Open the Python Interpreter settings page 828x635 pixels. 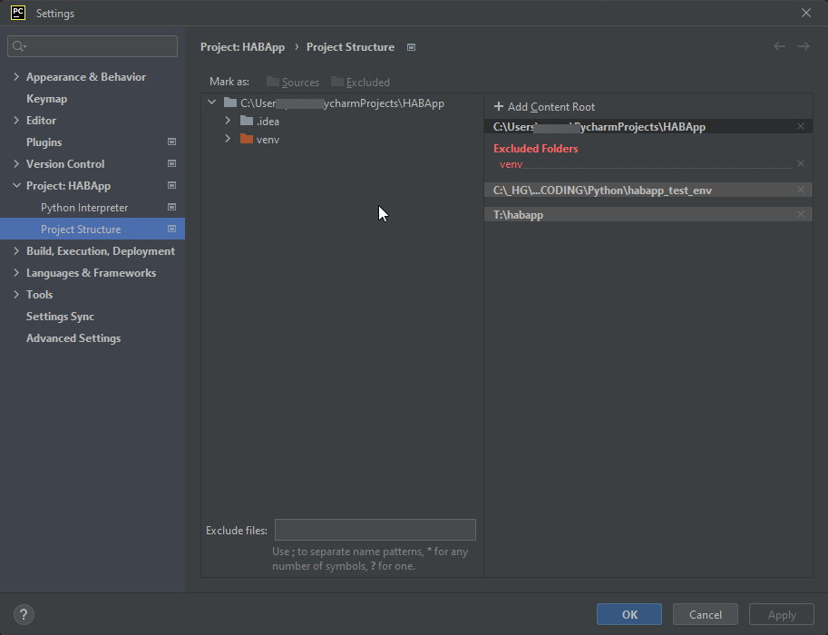[x=84, y=208]
